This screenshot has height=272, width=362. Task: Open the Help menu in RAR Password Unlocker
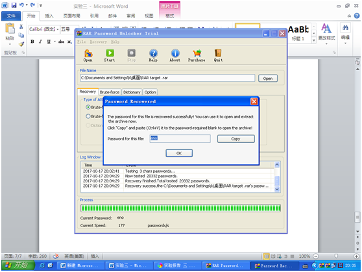pyautogui.click(x=115, y=42)
